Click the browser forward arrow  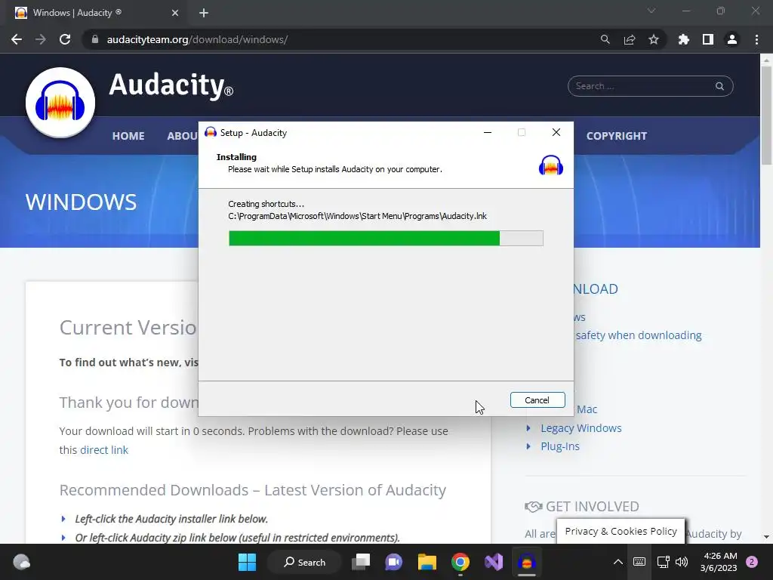pos(41,39)
